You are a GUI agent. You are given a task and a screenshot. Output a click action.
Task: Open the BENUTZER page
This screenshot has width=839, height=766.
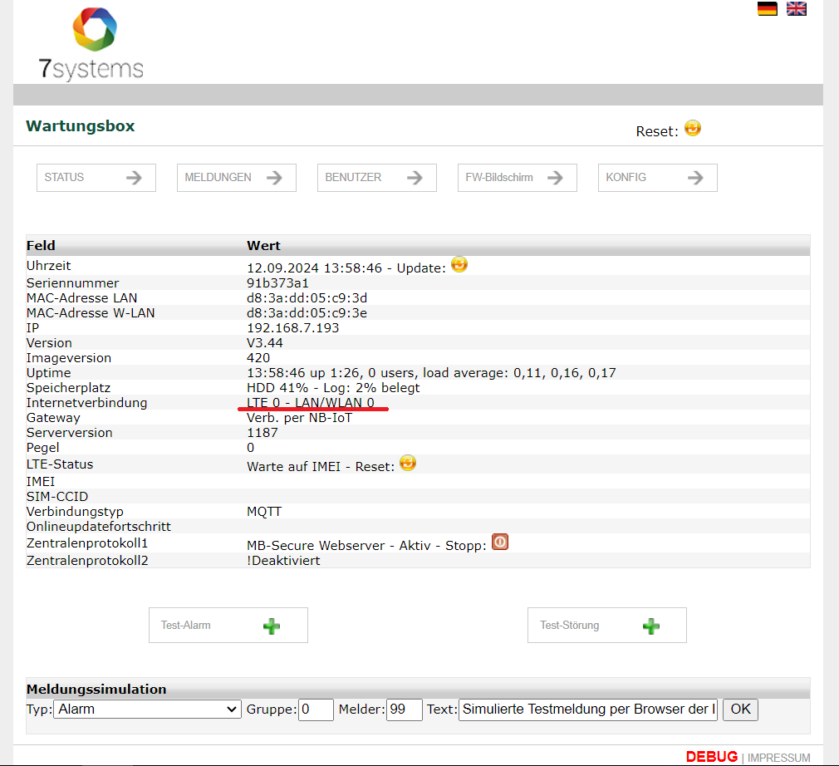point(376,178)
